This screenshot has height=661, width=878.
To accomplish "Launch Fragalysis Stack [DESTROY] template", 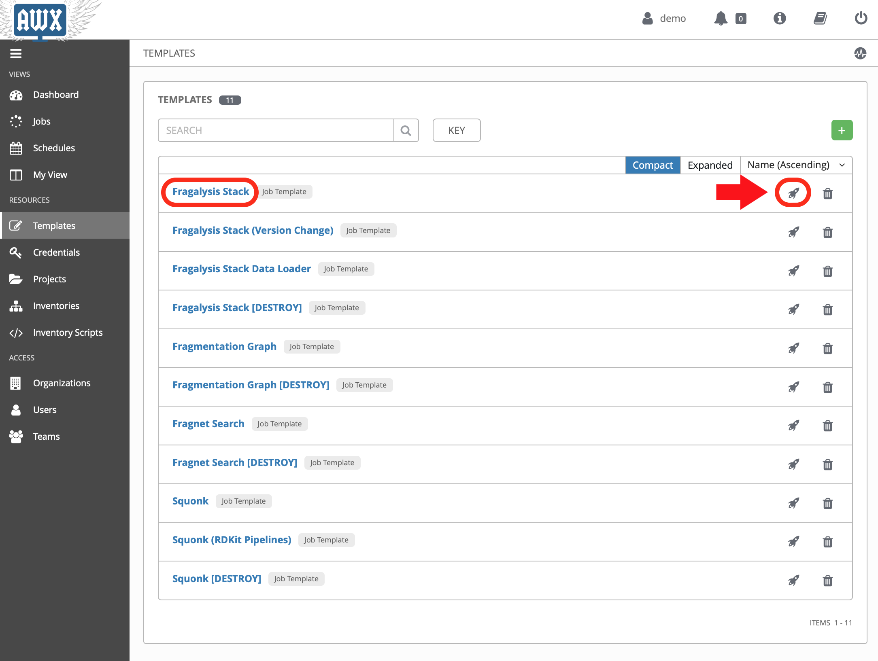I will 793,309.
